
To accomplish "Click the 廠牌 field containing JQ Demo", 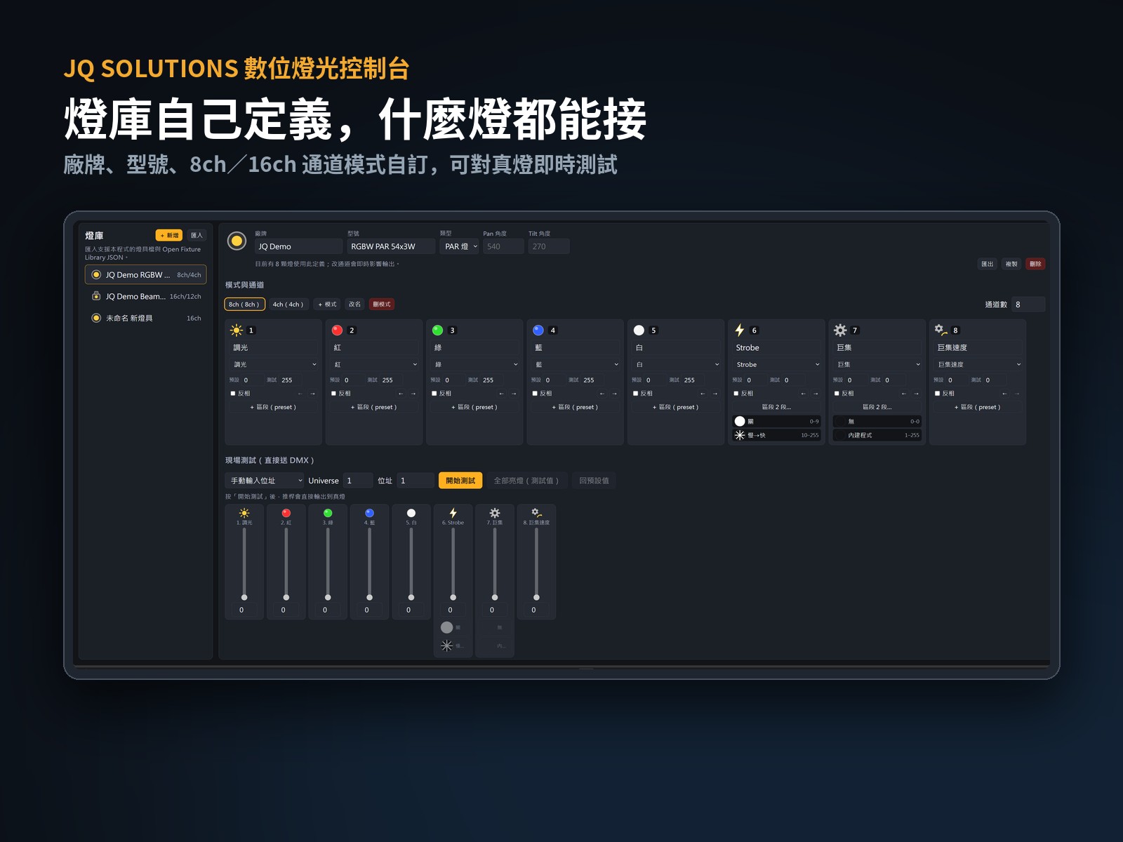I will (298, 246).
